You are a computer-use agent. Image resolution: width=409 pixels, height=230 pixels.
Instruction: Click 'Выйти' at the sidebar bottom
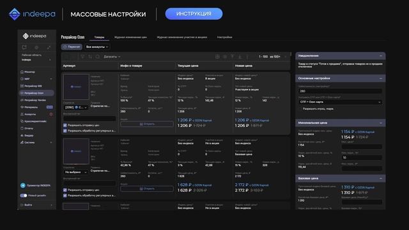(28, 205)
